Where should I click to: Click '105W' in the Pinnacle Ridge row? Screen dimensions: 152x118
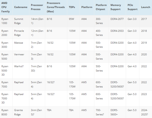(72, 31)
